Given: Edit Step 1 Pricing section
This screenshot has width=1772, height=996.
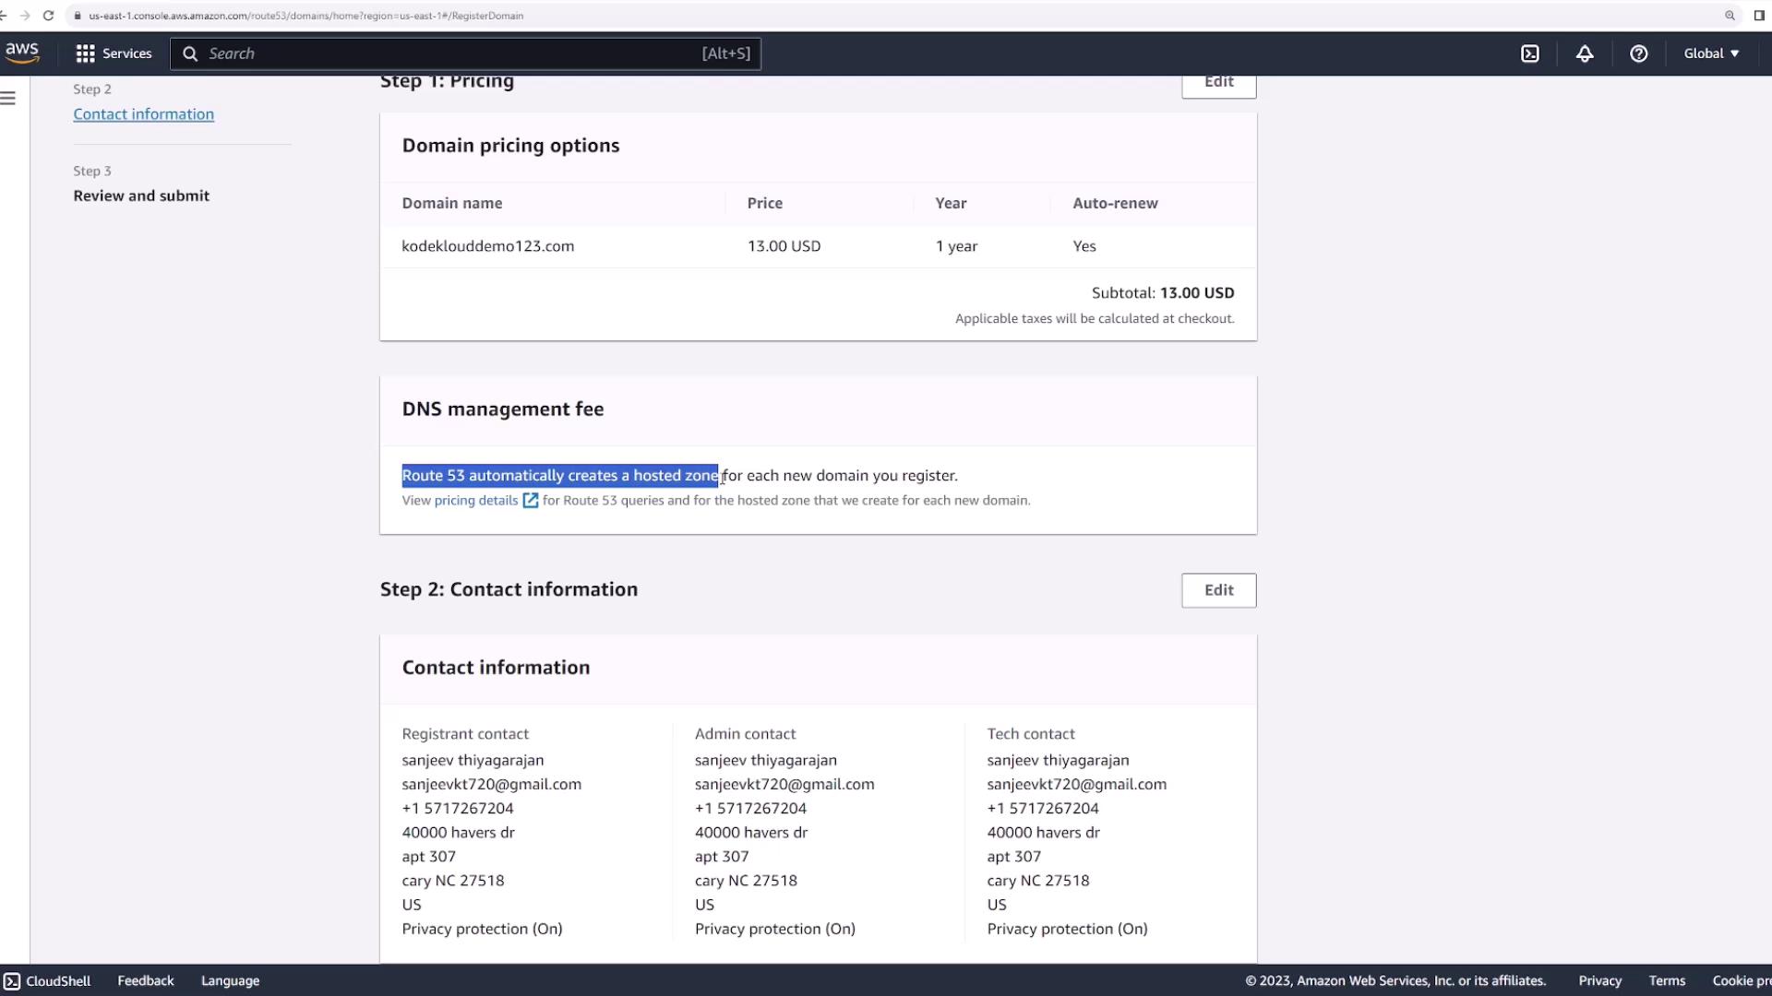Looking at the screenshot, I should click(x=1218, y=83).
